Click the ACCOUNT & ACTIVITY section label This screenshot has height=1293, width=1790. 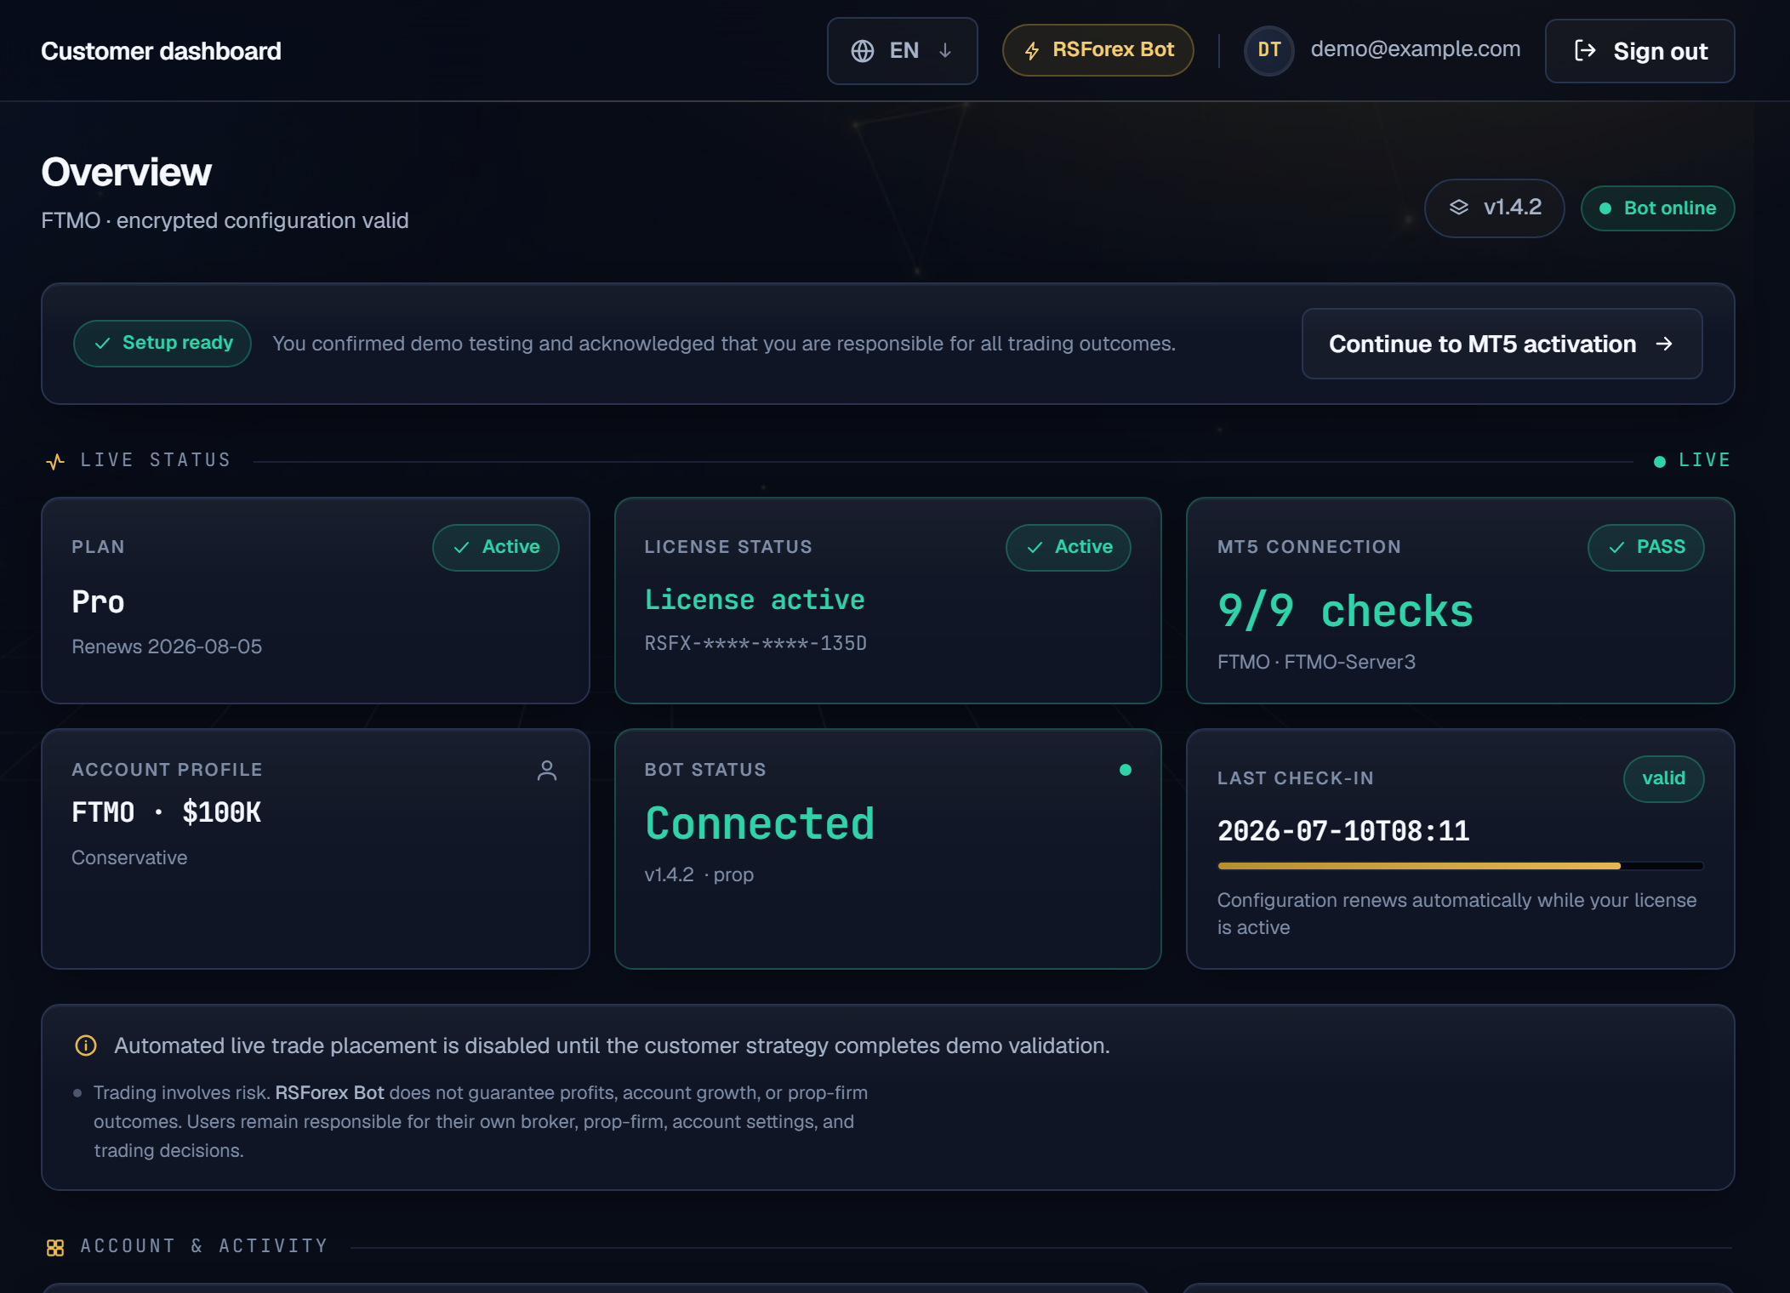click(204, 1246)
